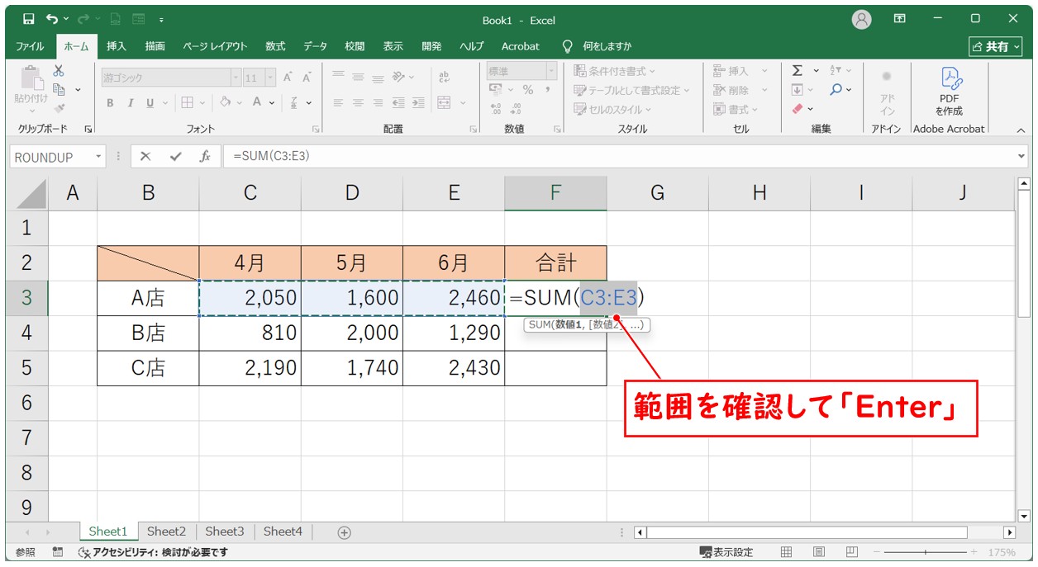Click the AutoSum sigma icon
The width and height of the screenshot is (1038, 567).
[x=797, y=71]
